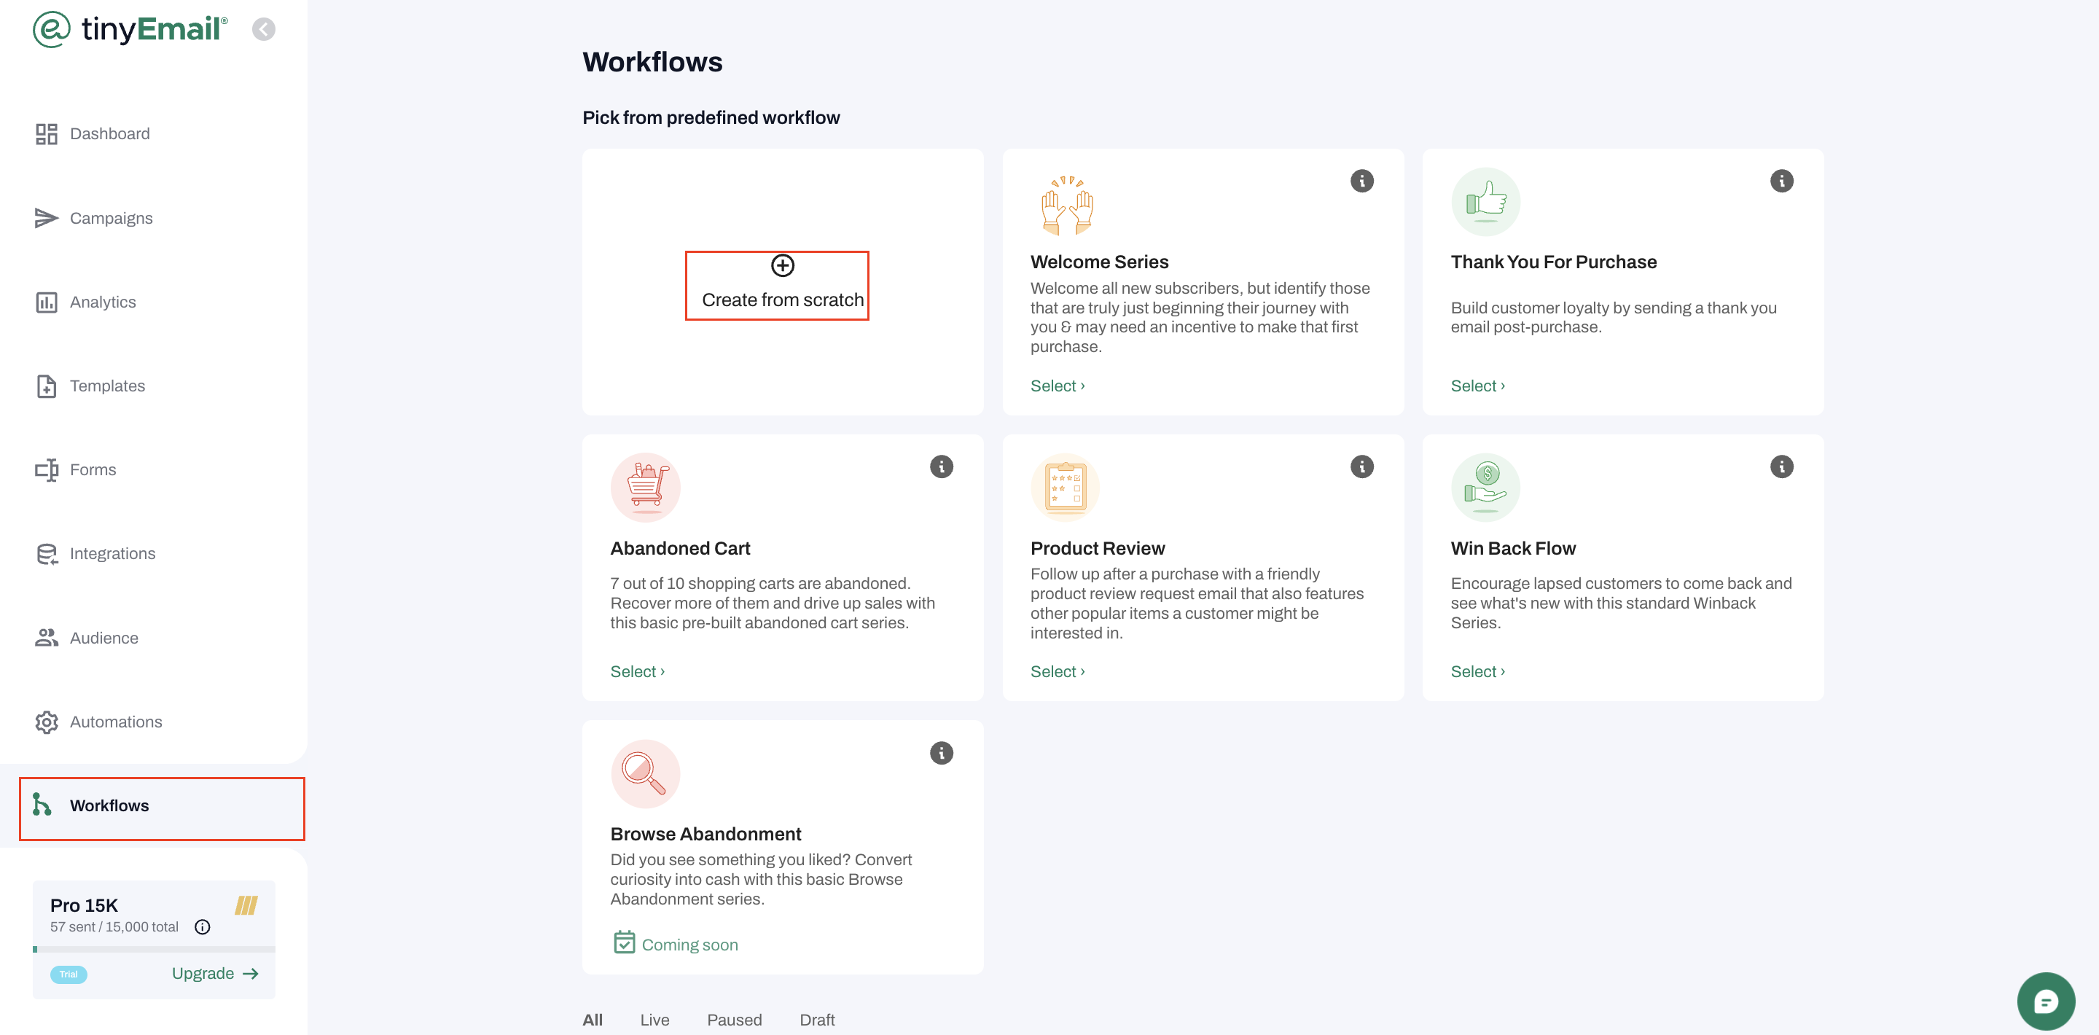2099x1035 pixels.
Task: Click the tinyEmail logo
Action: pos(130,29)
